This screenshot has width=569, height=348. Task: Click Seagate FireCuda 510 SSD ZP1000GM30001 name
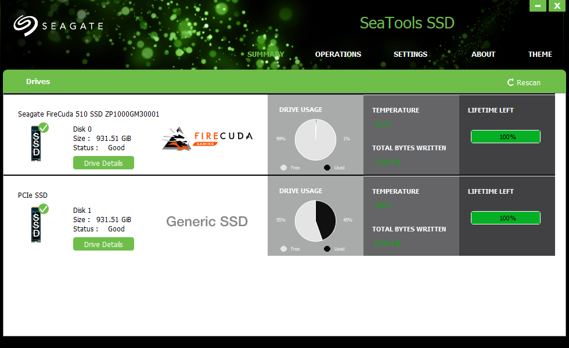pos(88,114)
